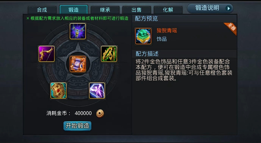The height and width of the screenshot is (143, 261).
Task: Select the golden belt buckle slot
Action: [58, 90]
